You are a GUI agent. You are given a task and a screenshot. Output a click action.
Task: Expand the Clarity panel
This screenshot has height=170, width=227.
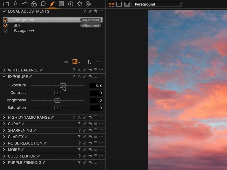click(x=4, y=137)
